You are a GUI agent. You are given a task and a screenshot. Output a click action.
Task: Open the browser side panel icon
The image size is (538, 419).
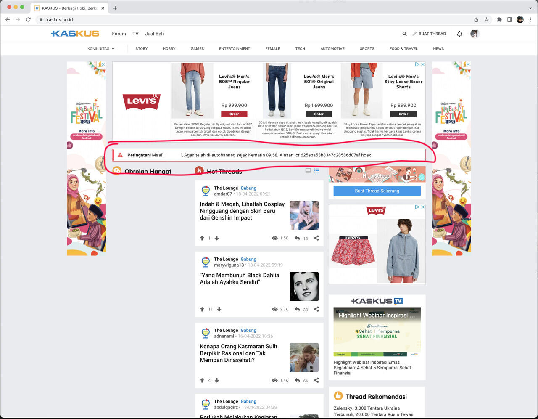coord(509,19)
